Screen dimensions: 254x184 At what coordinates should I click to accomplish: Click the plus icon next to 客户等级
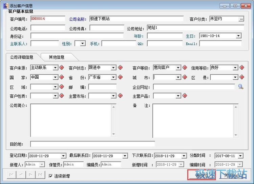(x=185, y=68)
